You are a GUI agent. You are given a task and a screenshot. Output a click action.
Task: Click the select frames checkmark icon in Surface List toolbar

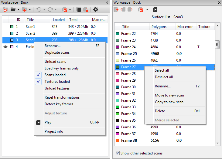(x=141, y=9)
